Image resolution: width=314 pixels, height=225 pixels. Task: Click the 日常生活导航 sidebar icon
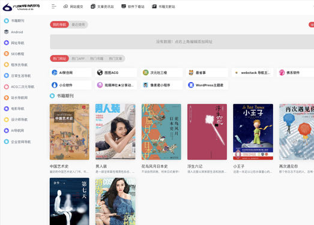(7, 76)
